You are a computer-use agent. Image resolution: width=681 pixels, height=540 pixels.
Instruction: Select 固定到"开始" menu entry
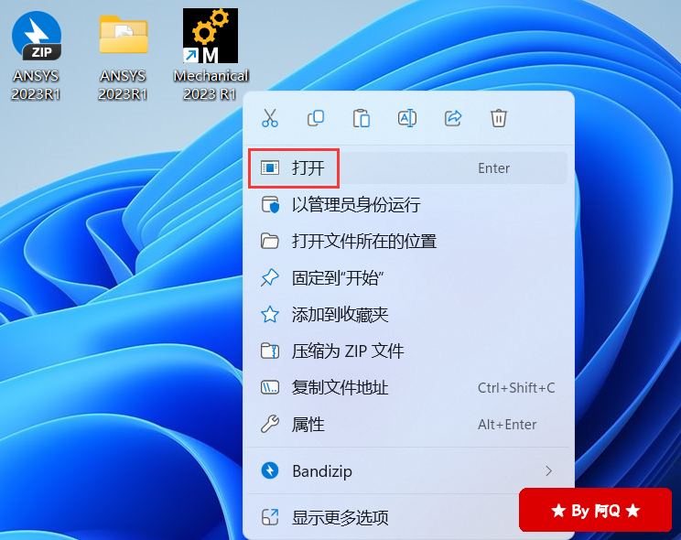407,278
